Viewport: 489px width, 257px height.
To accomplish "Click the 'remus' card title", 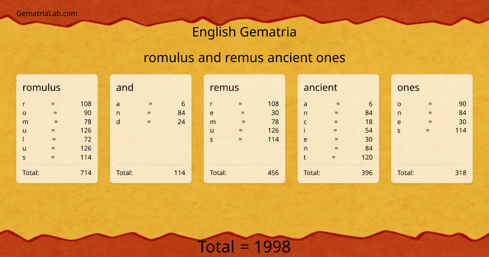I will 225,87.
